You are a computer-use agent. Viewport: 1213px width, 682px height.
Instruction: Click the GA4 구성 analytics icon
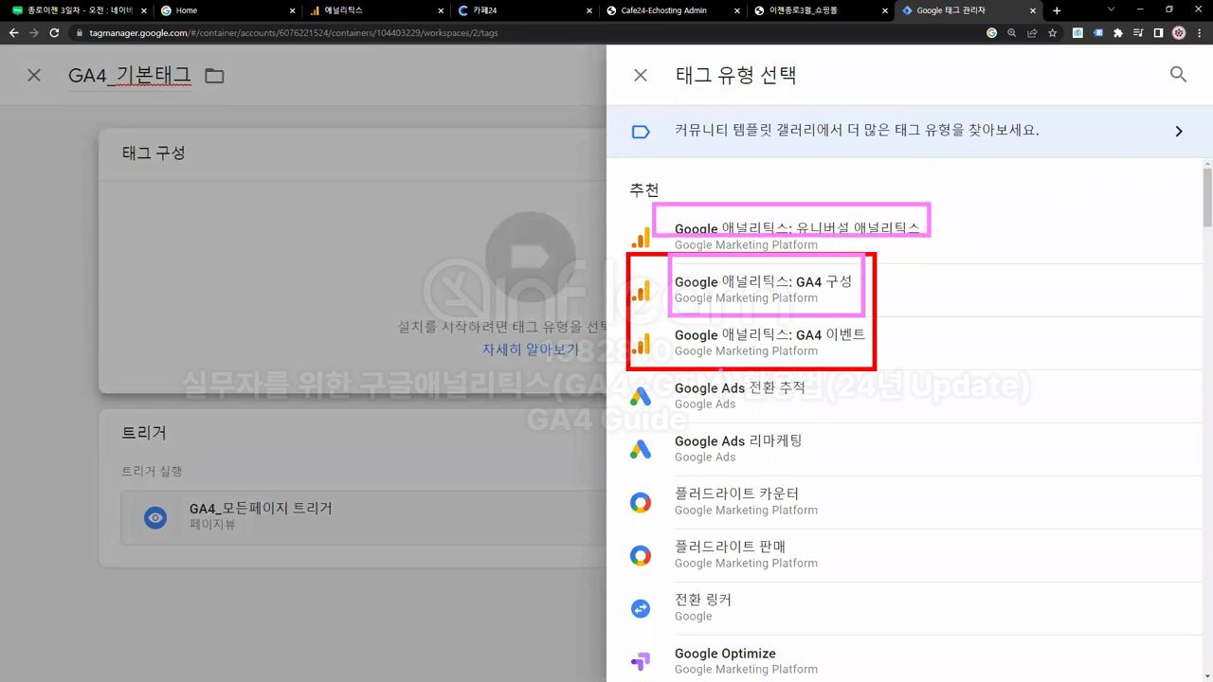coord(642,290)
